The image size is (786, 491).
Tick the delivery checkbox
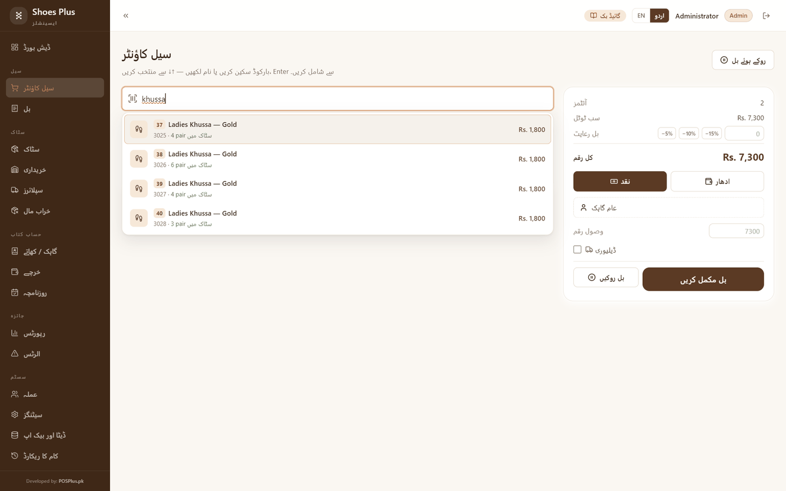click(x=577, y=250)
